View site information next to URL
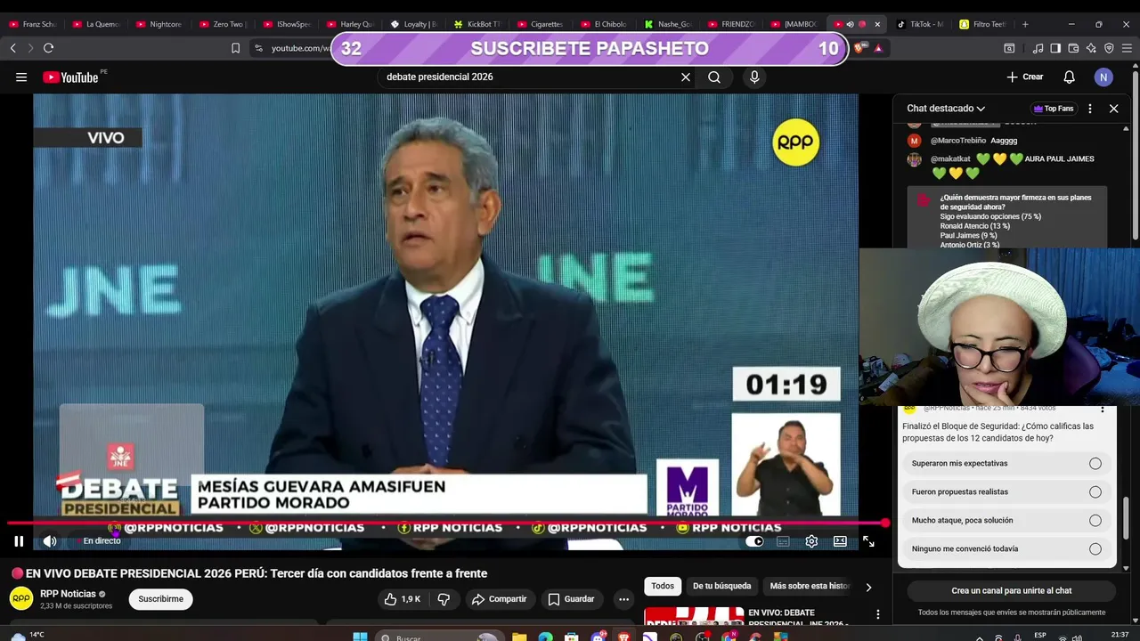Image resolution: width=1140 pixels, height=641 pixels. [258, 48]
